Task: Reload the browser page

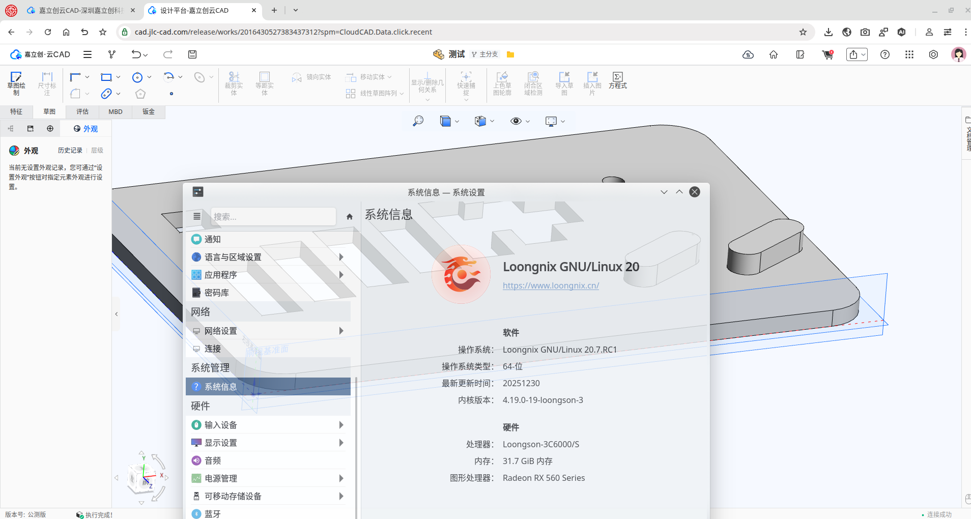Action: [48, 32]
